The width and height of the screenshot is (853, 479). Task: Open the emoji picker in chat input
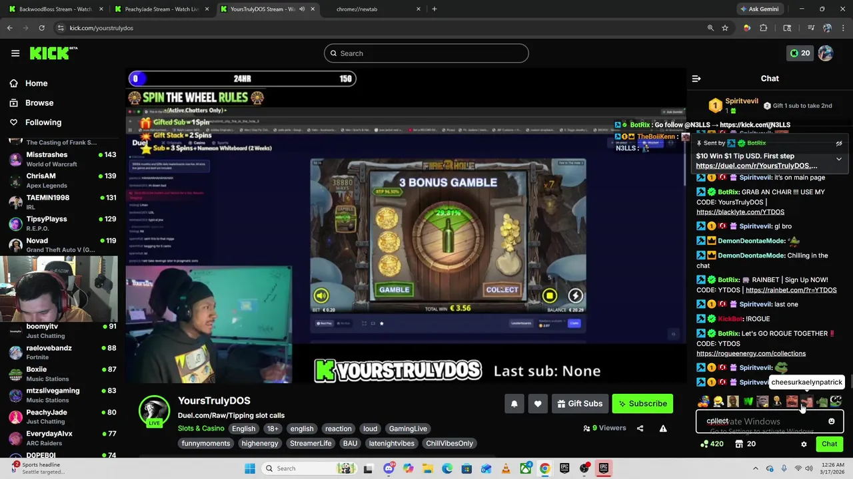[832, 421]
